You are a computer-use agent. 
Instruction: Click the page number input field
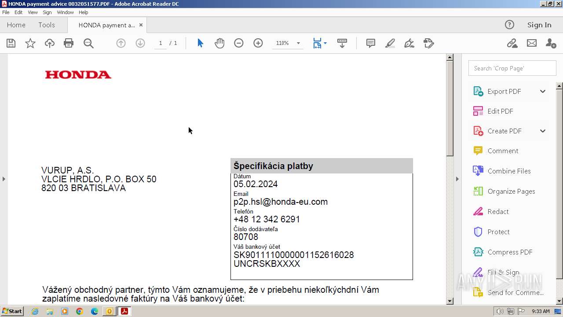(161, 43)
